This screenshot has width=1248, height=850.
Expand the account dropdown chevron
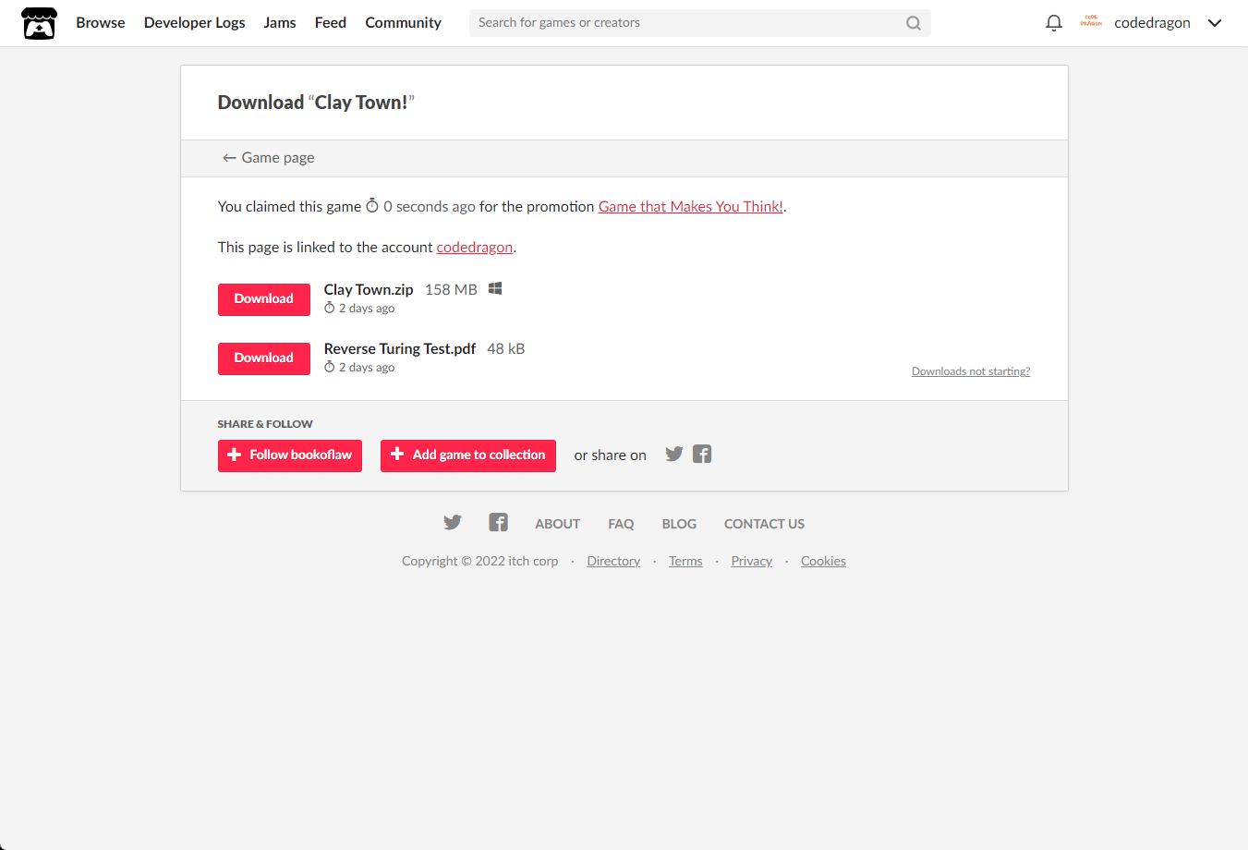[x=1215, y=23]
